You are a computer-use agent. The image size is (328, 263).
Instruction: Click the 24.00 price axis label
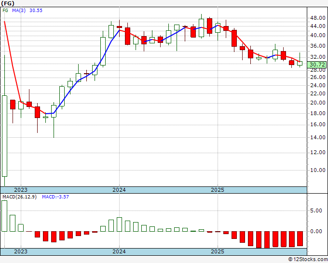click(317, 85)
